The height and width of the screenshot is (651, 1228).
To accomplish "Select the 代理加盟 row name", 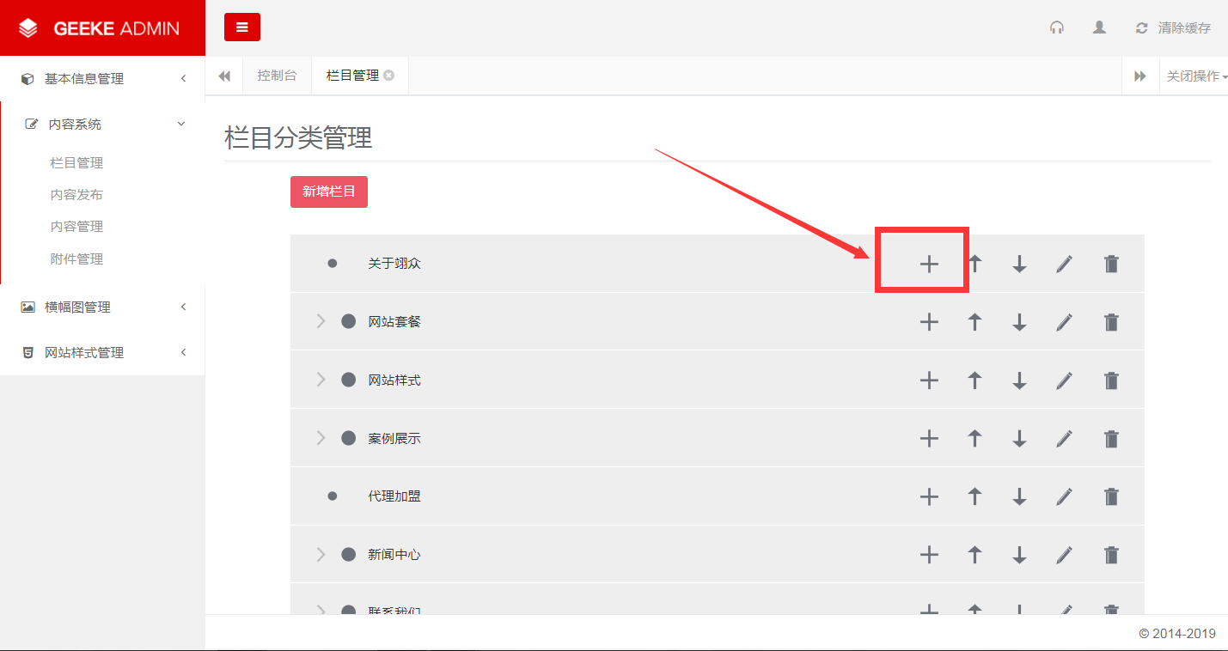I will [394, 496].
